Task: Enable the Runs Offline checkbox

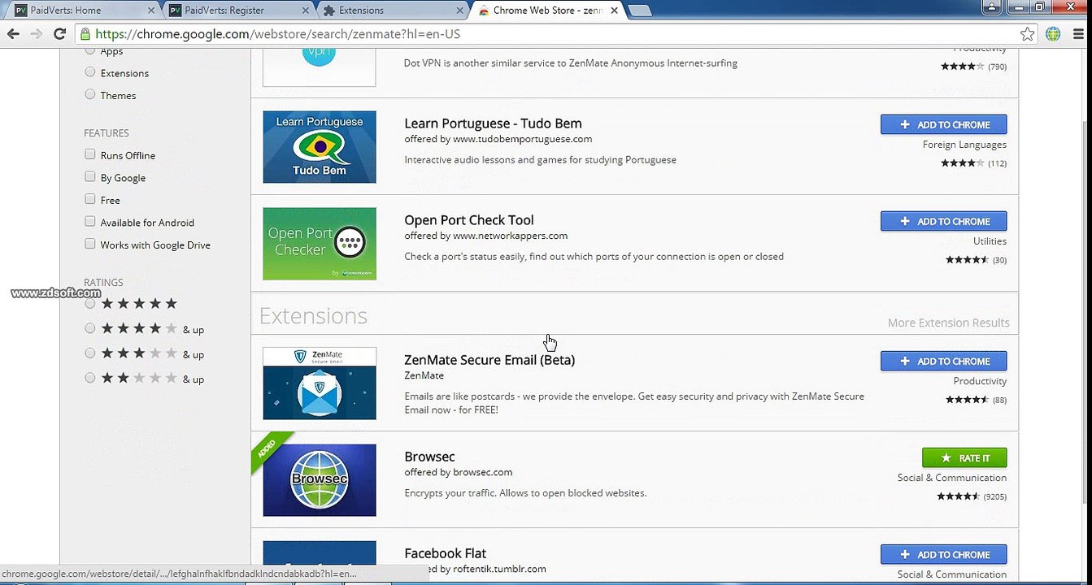Action: pos(90,154)
